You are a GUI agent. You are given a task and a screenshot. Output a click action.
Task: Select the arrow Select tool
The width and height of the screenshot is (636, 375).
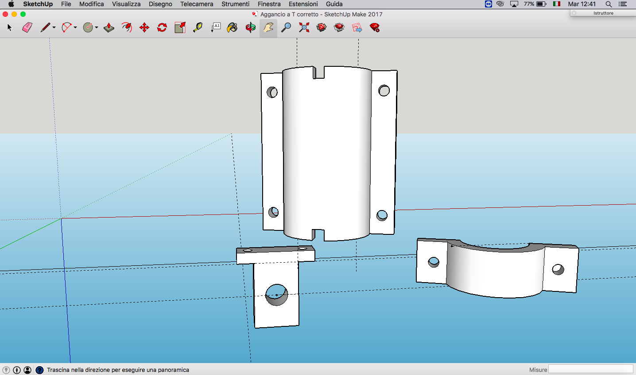[9, 27]
